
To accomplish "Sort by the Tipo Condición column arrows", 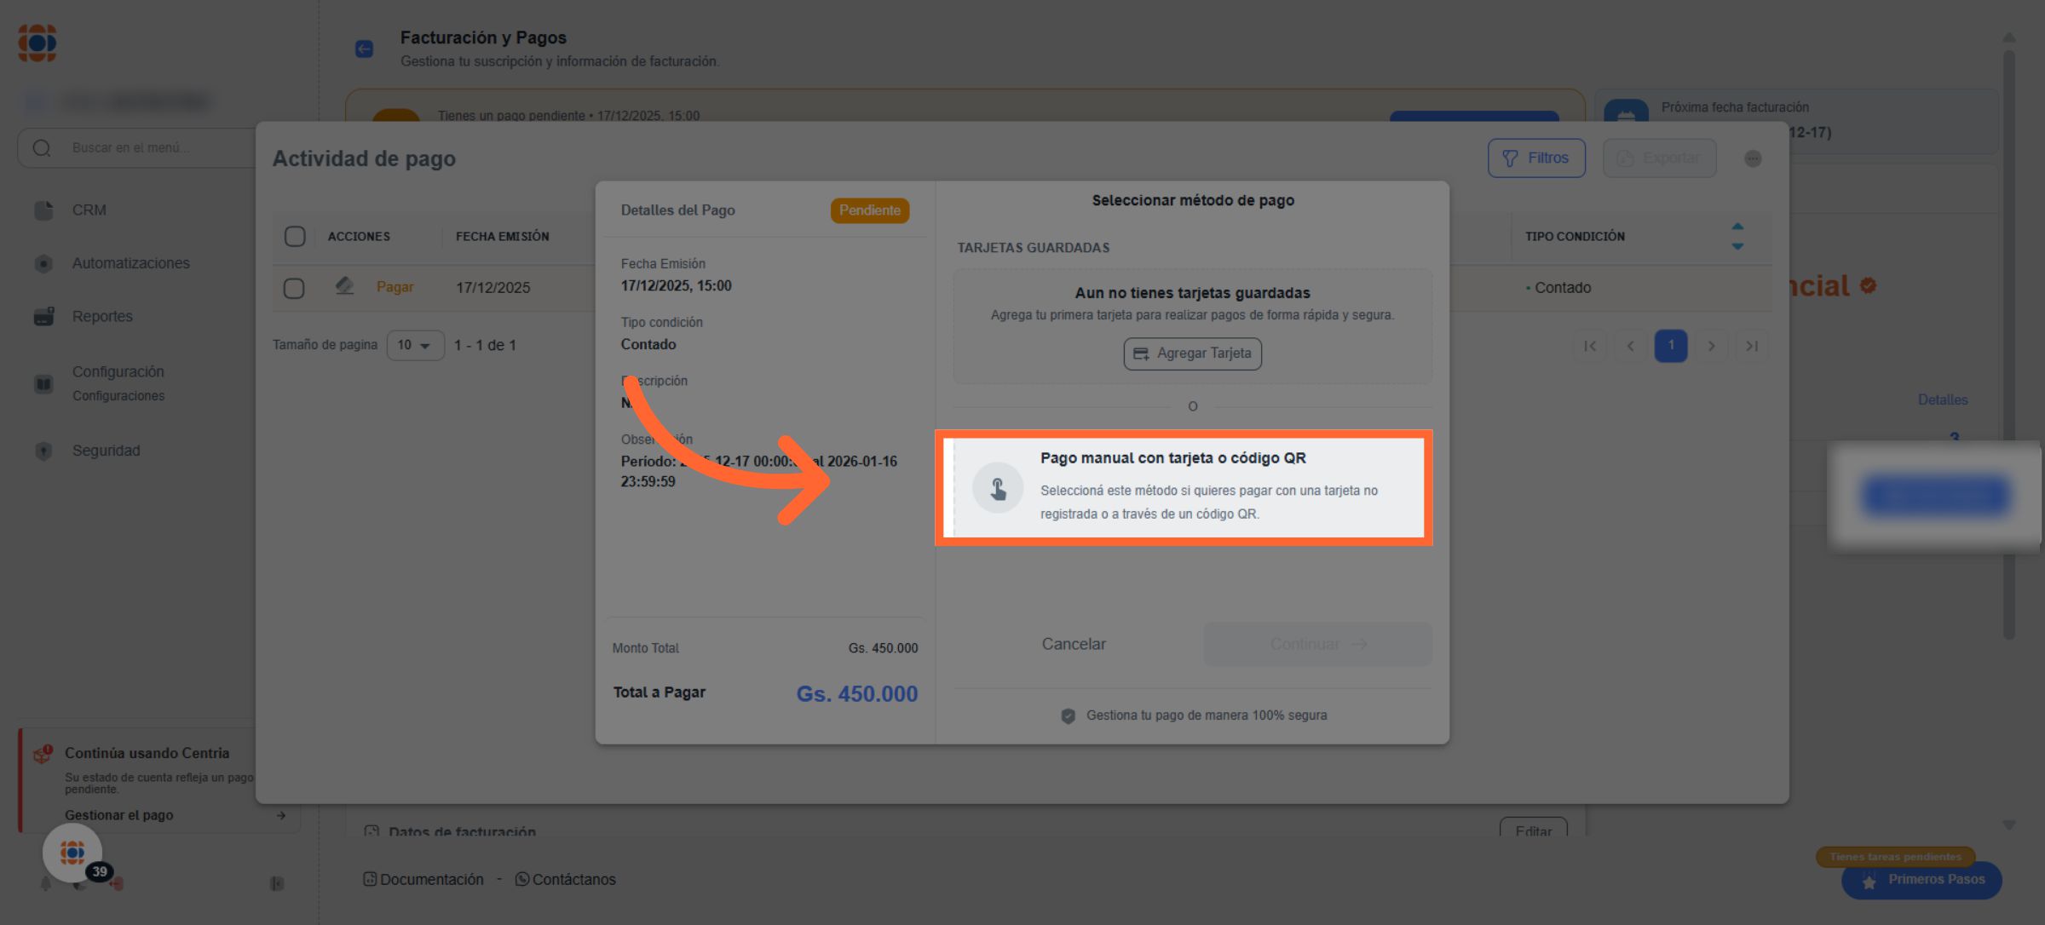I will 1737,237.
